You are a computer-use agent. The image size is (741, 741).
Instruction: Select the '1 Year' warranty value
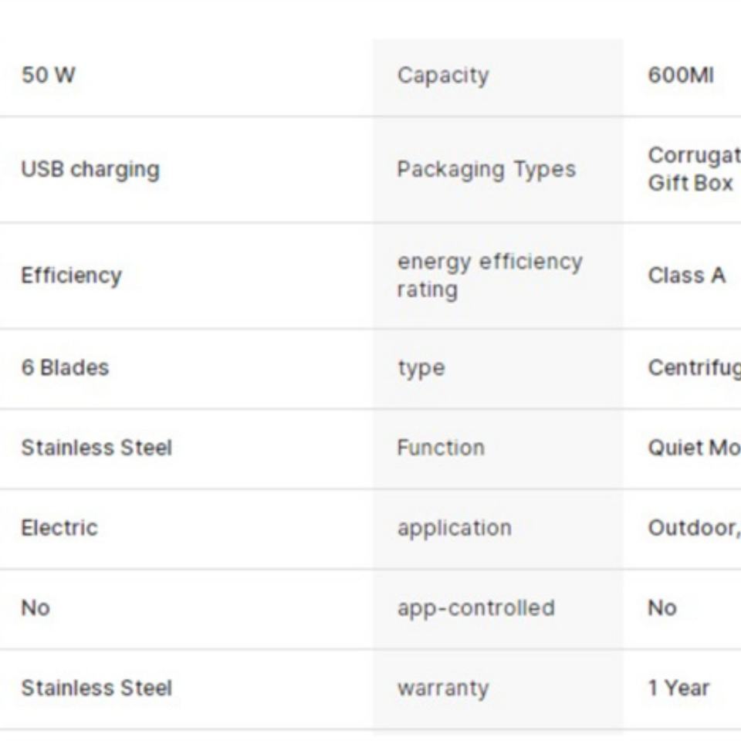point(678,688)
